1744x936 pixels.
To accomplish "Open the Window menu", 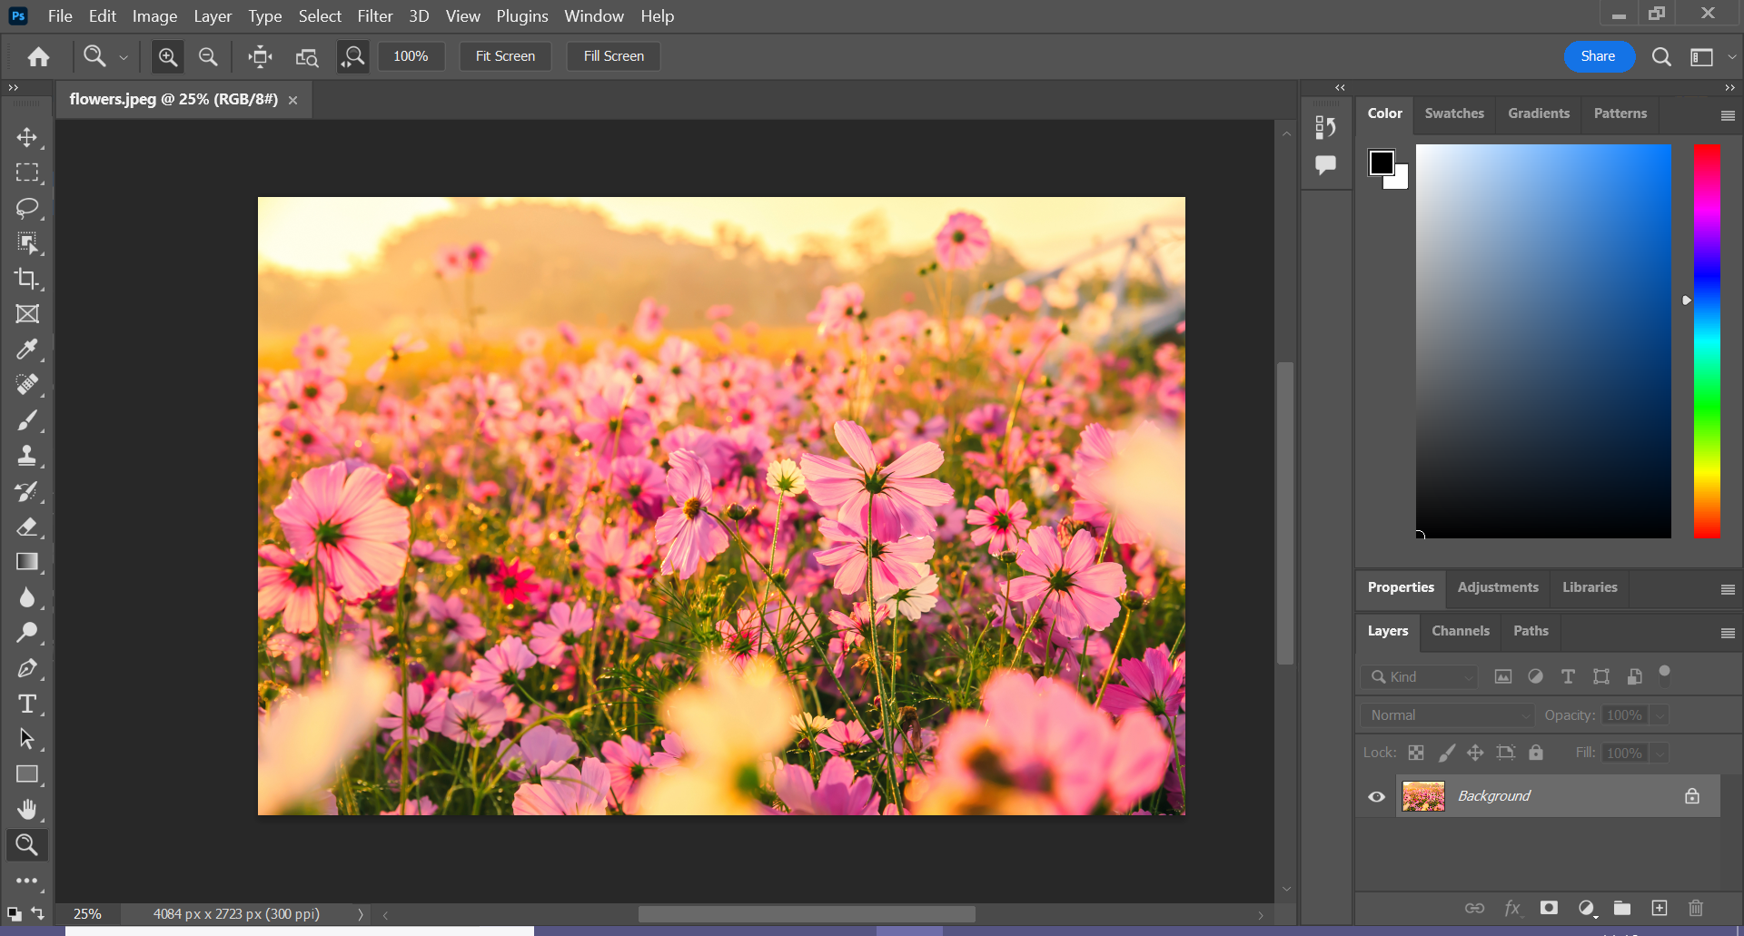I will [594, 16].
